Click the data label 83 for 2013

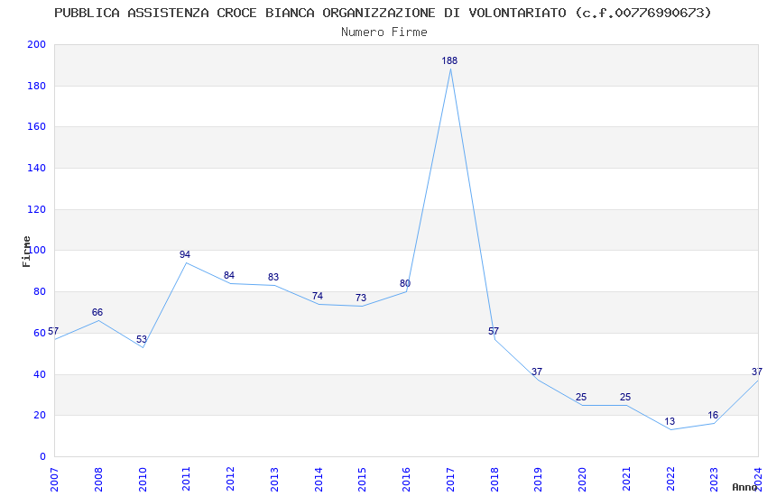coord(273,278)
